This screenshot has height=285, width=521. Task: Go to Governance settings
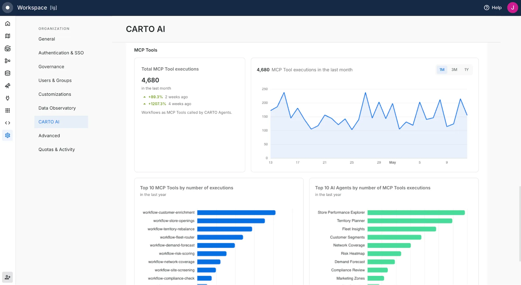61,66
